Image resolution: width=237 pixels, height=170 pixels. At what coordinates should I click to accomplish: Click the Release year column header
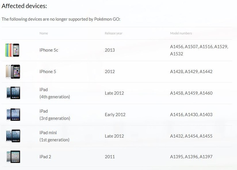[x=113, y=33]
